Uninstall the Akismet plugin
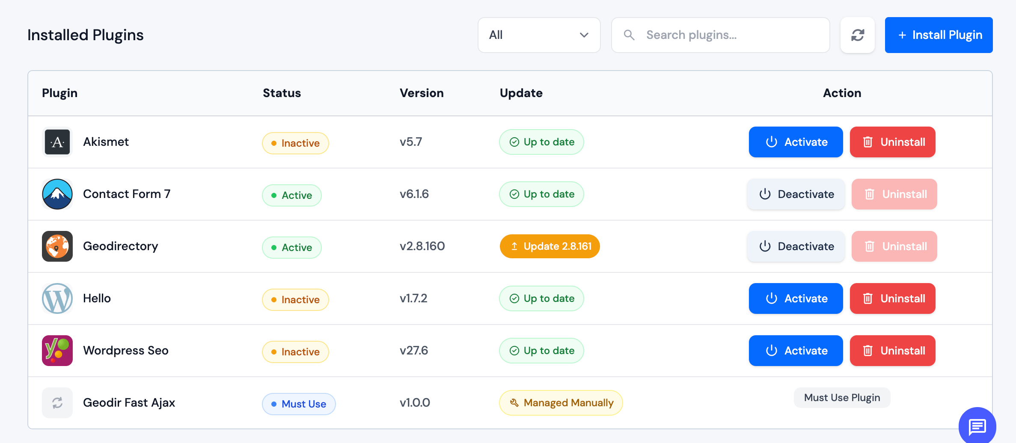This screenshot has width=1016, height=443. click(x=893, y=142)
